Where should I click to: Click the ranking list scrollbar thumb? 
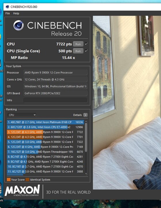pos(86,137)
